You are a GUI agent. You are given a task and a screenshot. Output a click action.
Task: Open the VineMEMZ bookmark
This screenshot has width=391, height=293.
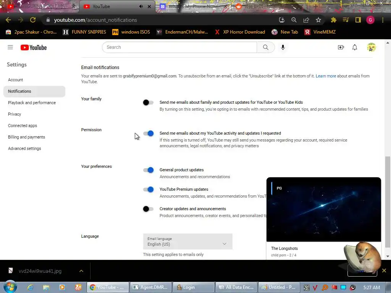(x=320, y=32)
